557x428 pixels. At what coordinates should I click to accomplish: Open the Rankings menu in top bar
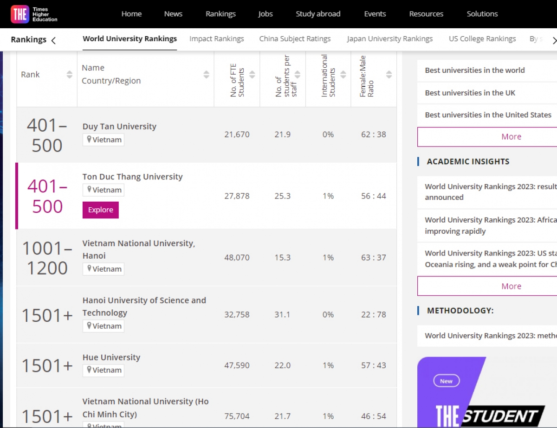pyautogui.click(x=220, y=14)
